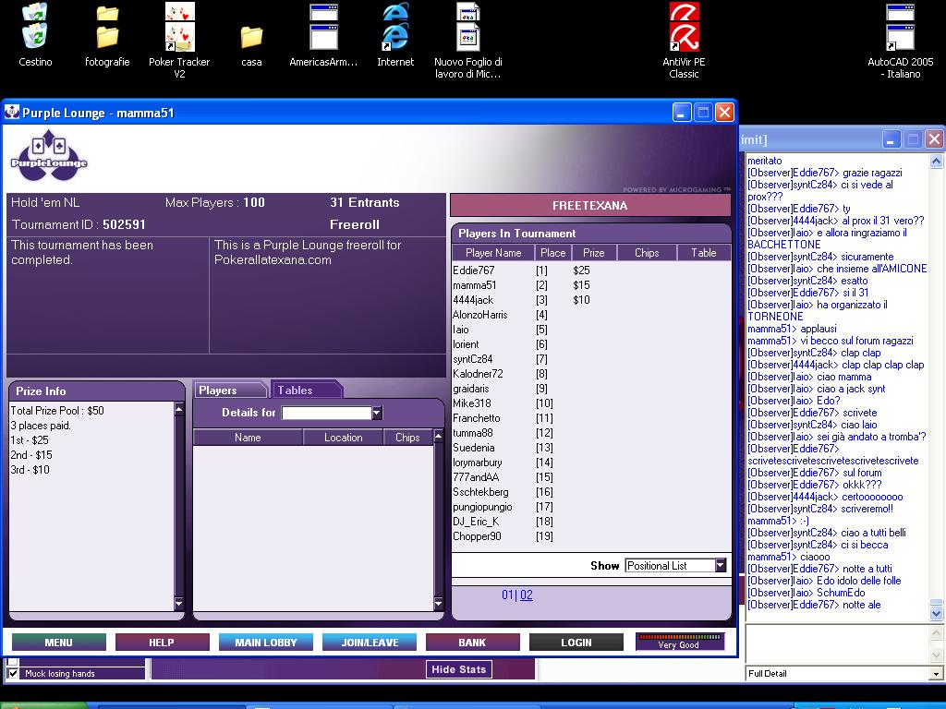
Task: Click the Prize Info scroll up arrow
Action: pyautogui.click(x=178, y=409)
